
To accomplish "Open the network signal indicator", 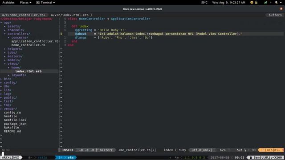I will (x=265, y=3).
